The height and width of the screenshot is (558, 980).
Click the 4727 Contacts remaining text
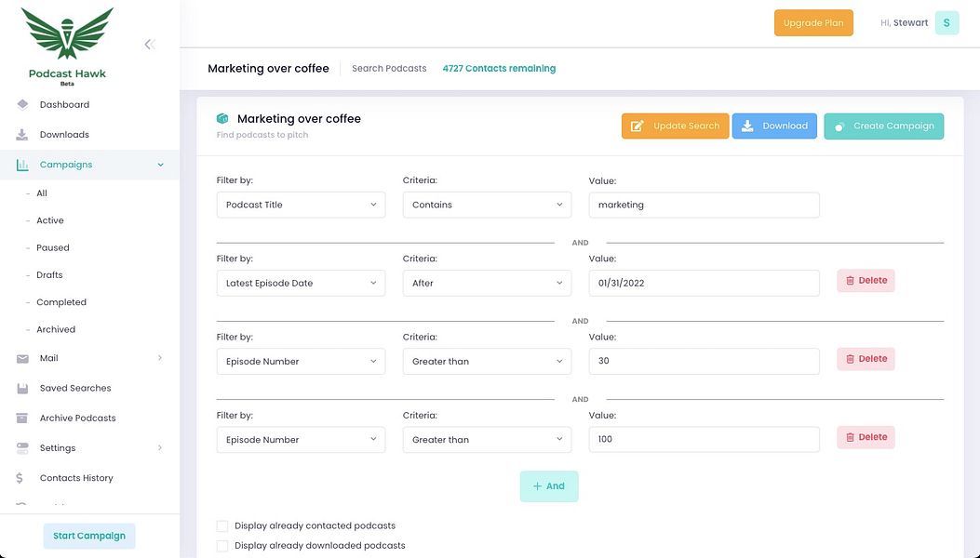[499, 68]
